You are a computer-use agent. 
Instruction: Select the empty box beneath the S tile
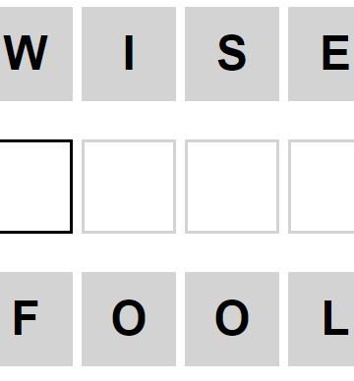[232, 187]
